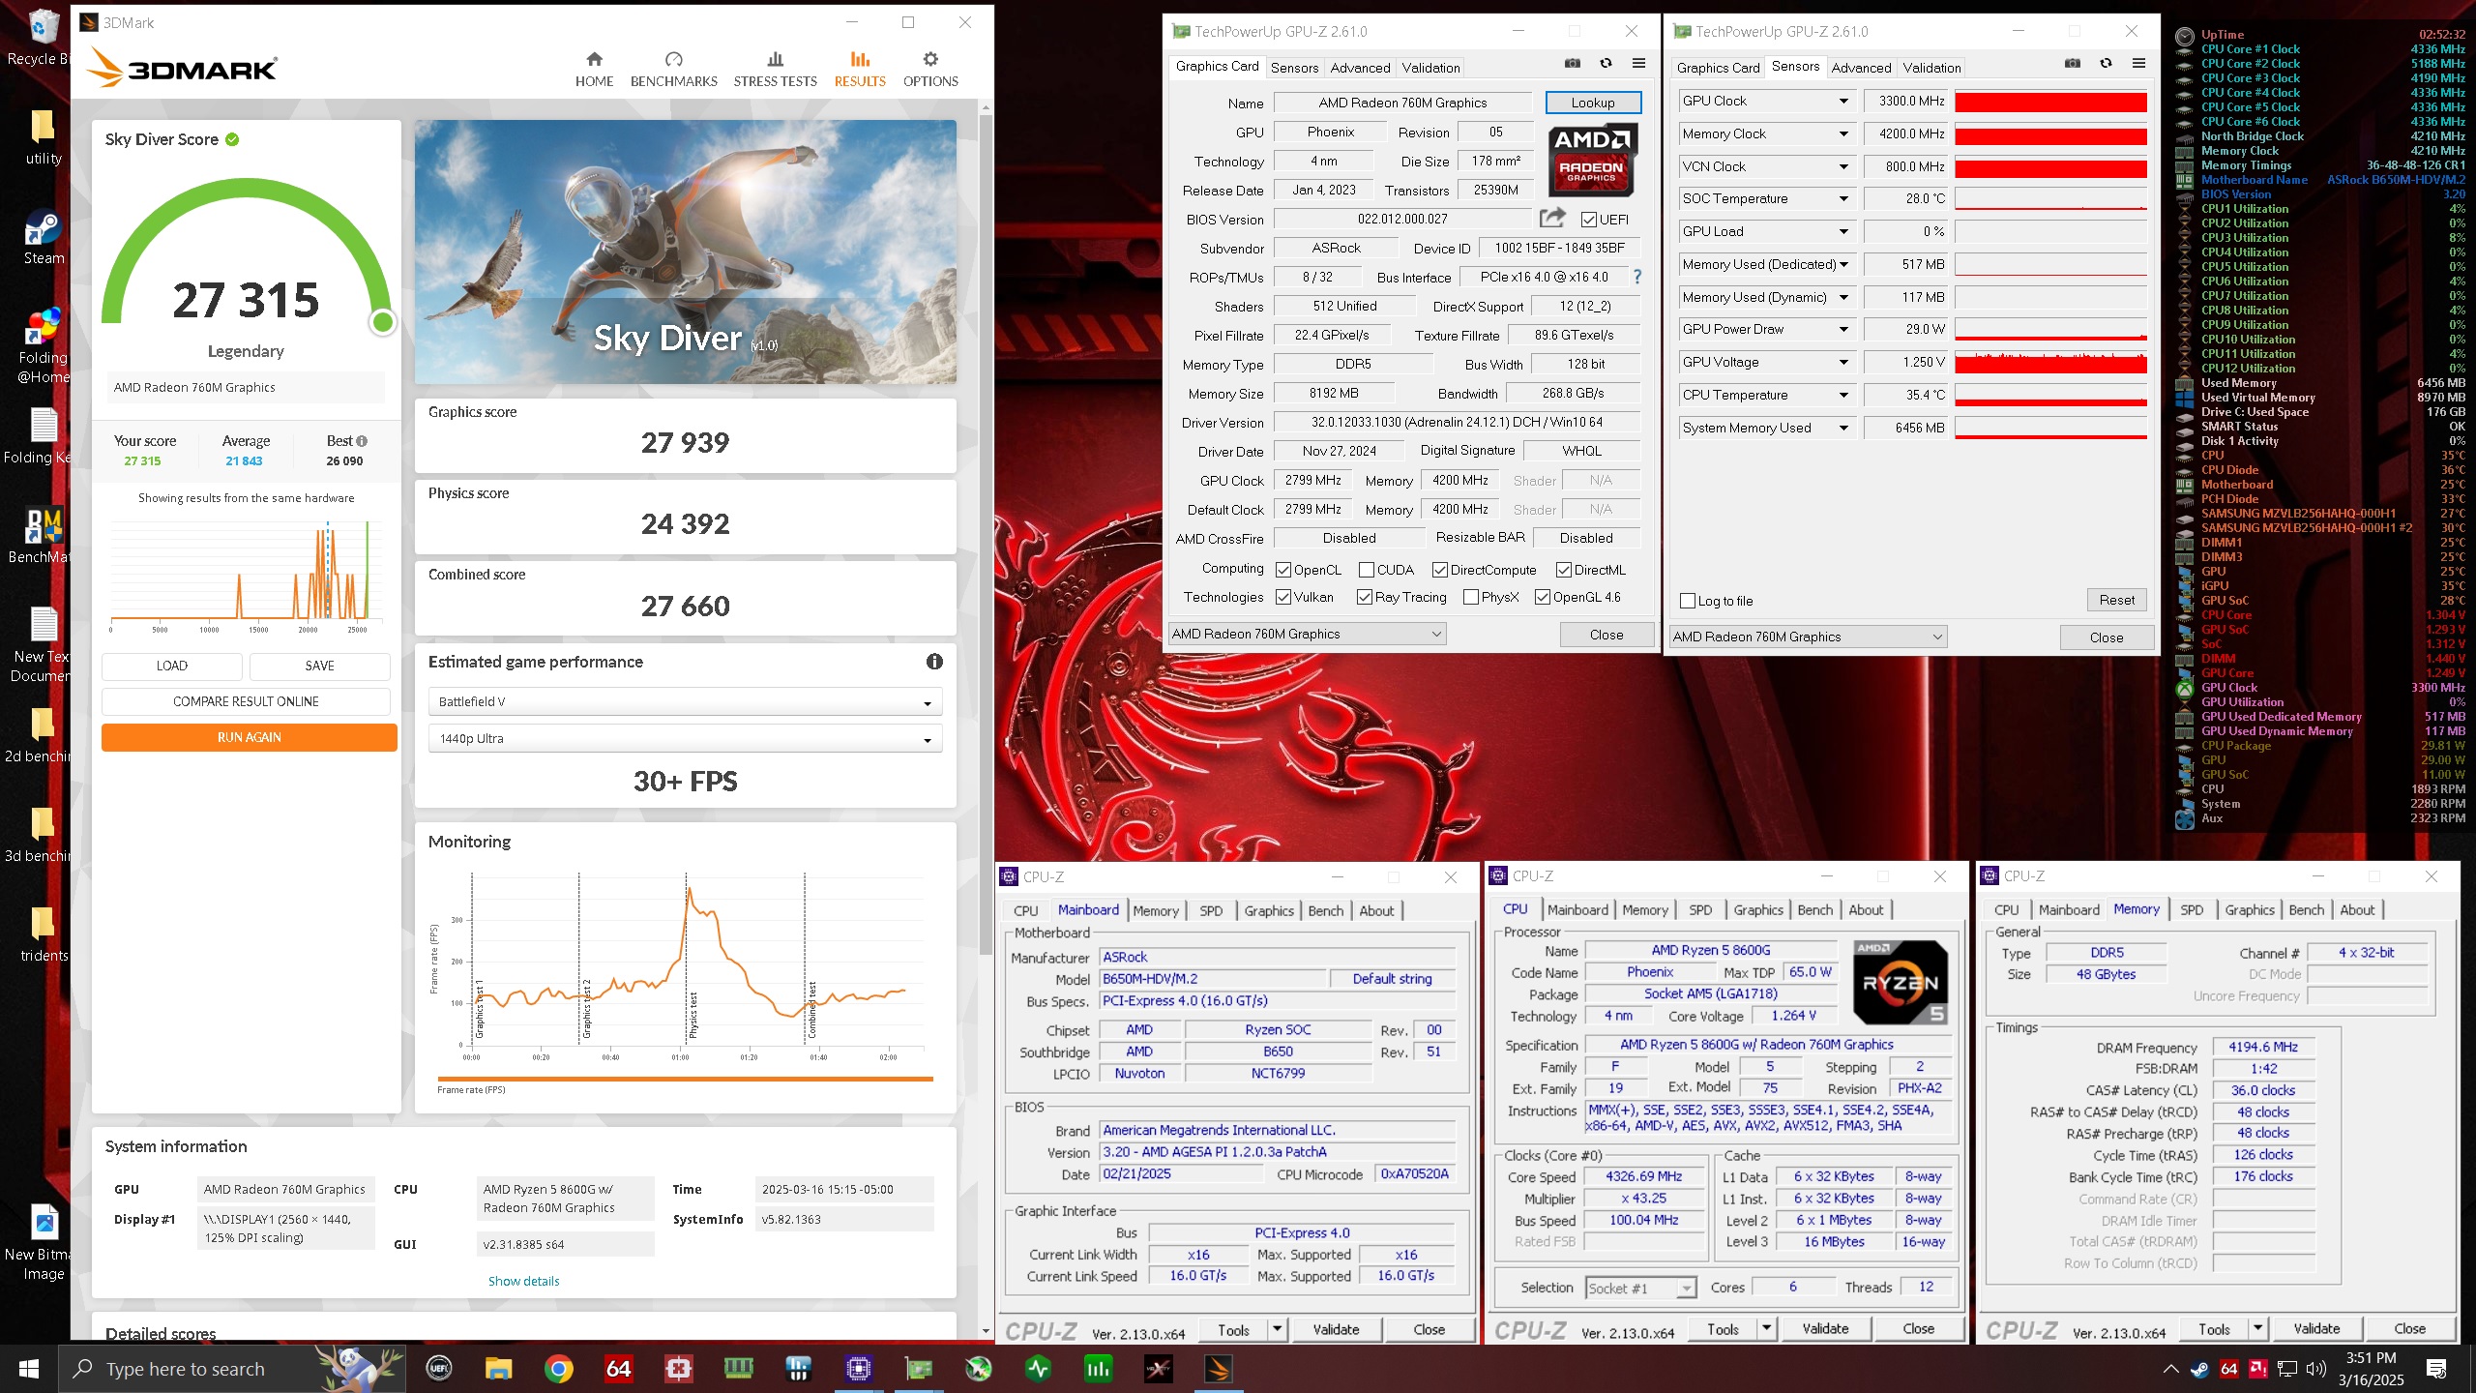This screenshot has width=2476, height=1393.
Task: Toggle the Vulkan checkbox in GPU-Z
Action: pos(1283,597)
